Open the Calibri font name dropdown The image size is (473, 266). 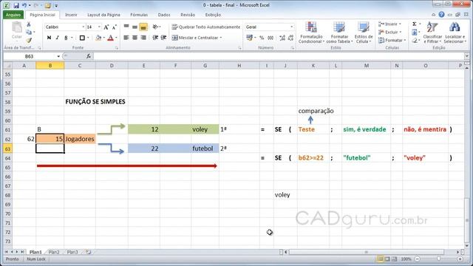click(84, 27)
